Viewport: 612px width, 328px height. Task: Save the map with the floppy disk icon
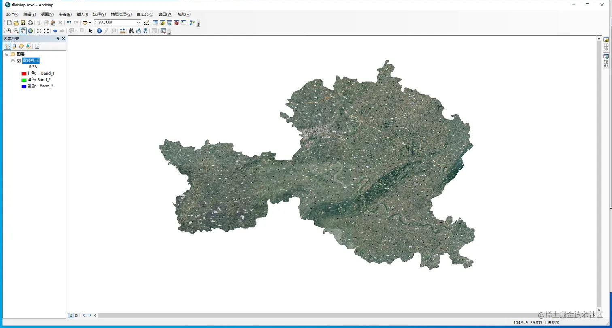coord(23,23)
